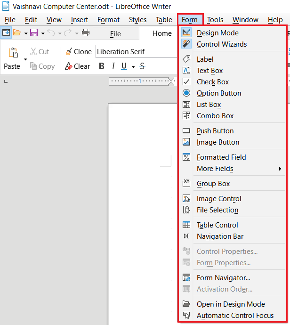Click the Liberation Serif font name box
Viewport: 290px width, 325px height.
point(137,52)
